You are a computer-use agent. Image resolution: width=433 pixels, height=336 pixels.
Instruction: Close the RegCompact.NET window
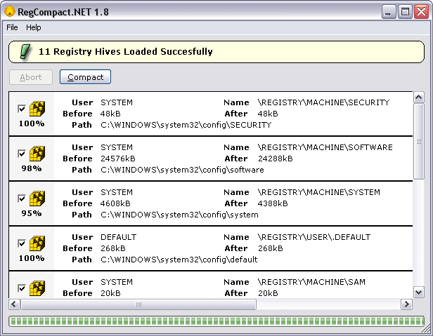point(422,12)
